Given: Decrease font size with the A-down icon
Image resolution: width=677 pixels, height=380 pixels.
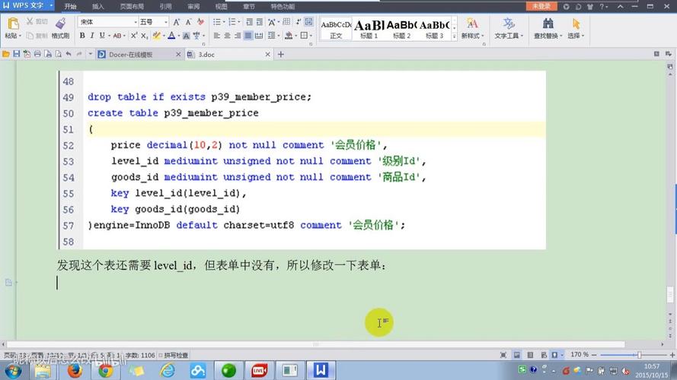Looking at the screenshot, I should coord(188,22).
